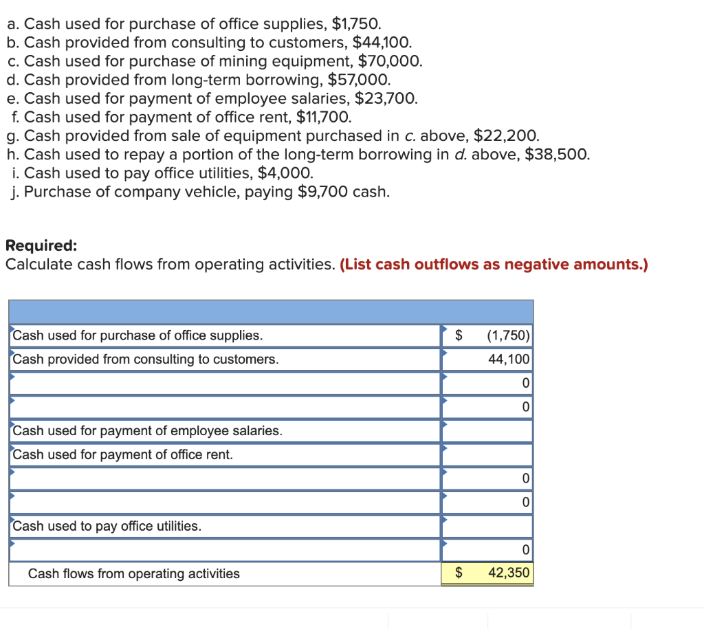Screen dimensions: 704x629
Task: Click the blank amount field for office utilities
Action: (487, 526)
